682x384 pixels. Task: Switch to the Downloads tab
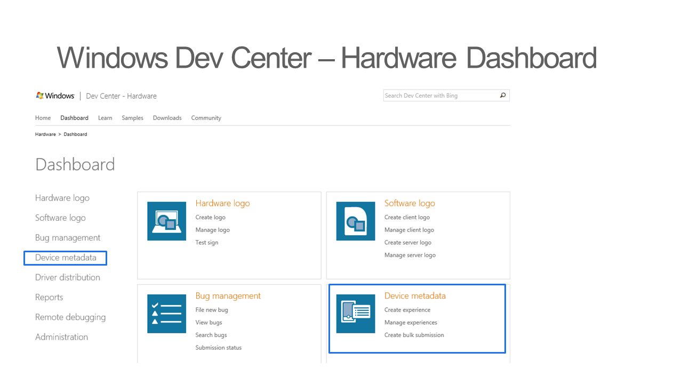click(x=167, y=118)
